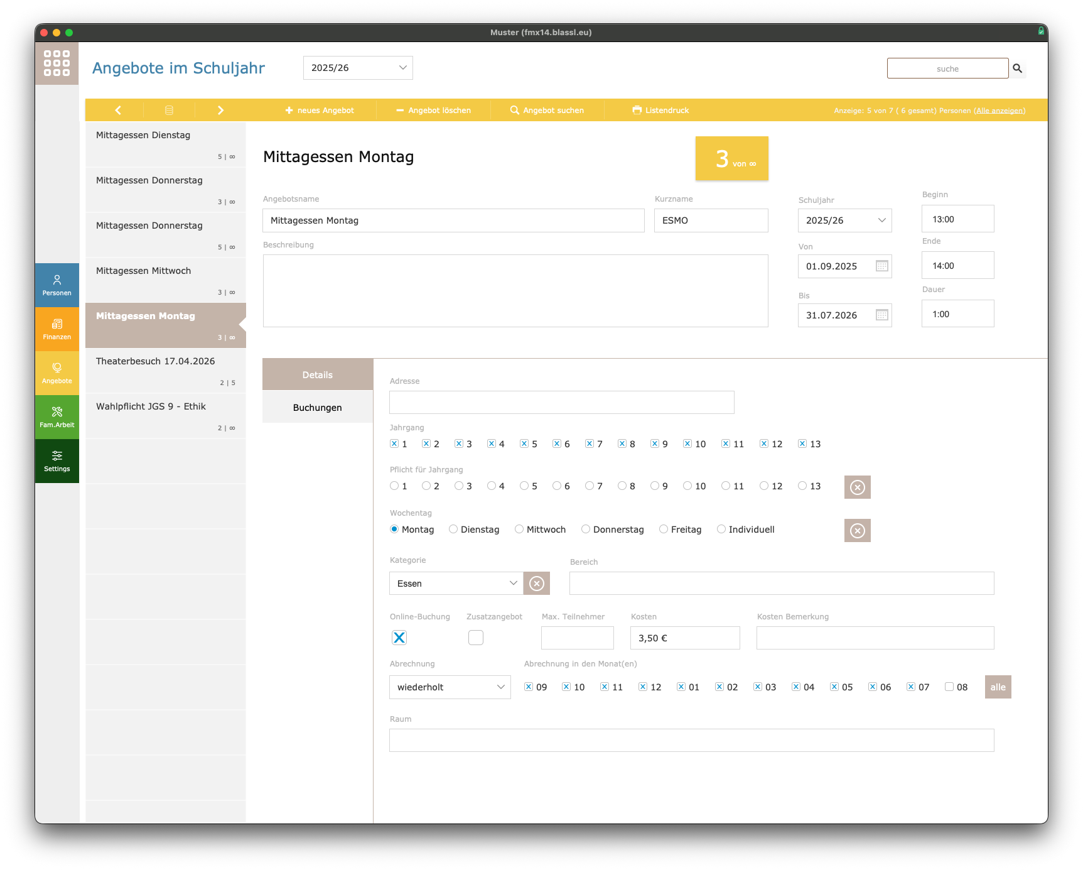Screen dimensions: 1083x870
Task: Click the Alle anzeigen link
Action: tap(999, 111)
